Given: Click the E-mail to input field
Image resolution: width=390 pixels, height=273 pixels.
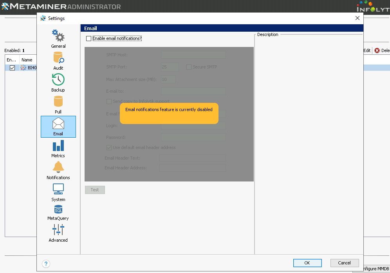Looking at the screenshot, I should pos(193,91).
